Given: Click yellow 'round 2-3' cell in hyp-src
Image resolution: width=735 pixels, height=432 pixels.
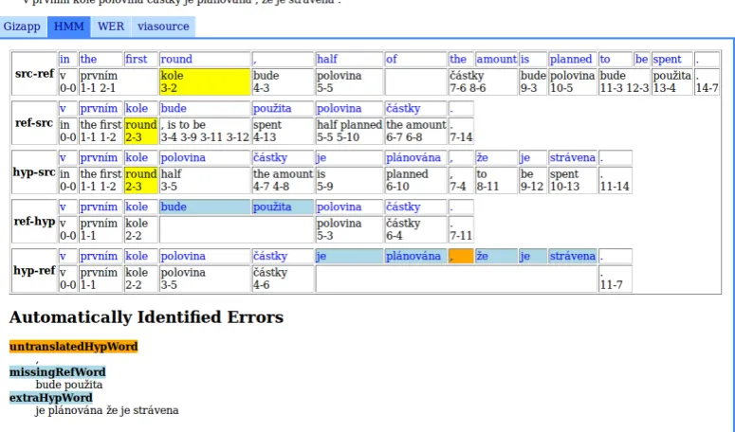Looking at the screenshot, I should (140, 180).
